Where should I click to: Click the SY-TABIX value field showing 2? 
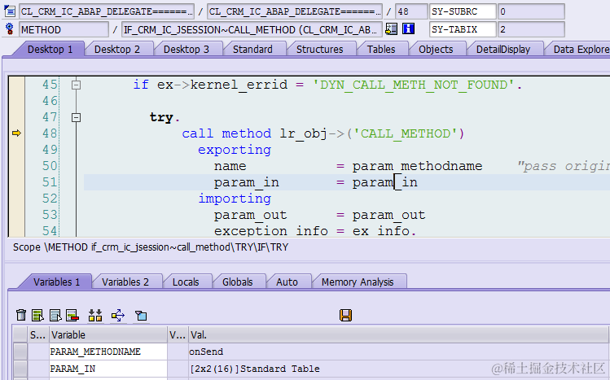click(532, 29)
